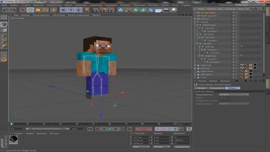Open Render Settings clapperboard icon
Image resolution: width=270 pixels, height=152 pixels.
pyautogui.click(x=111, y=10)
